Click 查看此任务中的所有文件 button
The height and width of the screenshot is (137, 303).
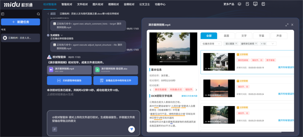click(116, 80)
